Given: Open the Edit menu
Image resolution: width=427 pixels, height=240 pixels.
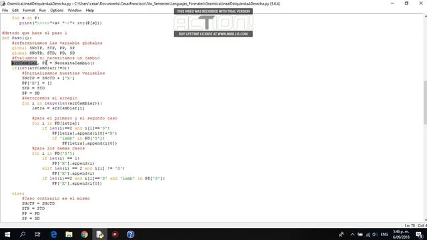Looking at the screenshot, I should coord(15,11).
